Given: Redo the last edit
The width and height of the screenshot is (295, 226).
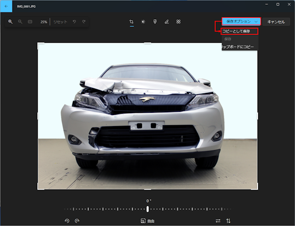Looking at the screenshot, I should pos(83,22).
